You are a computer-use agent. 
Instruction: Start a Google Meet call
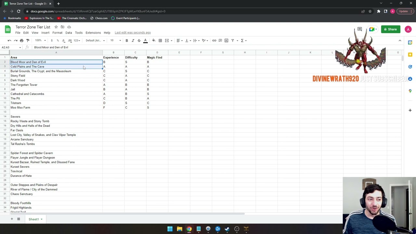[372, 29]
